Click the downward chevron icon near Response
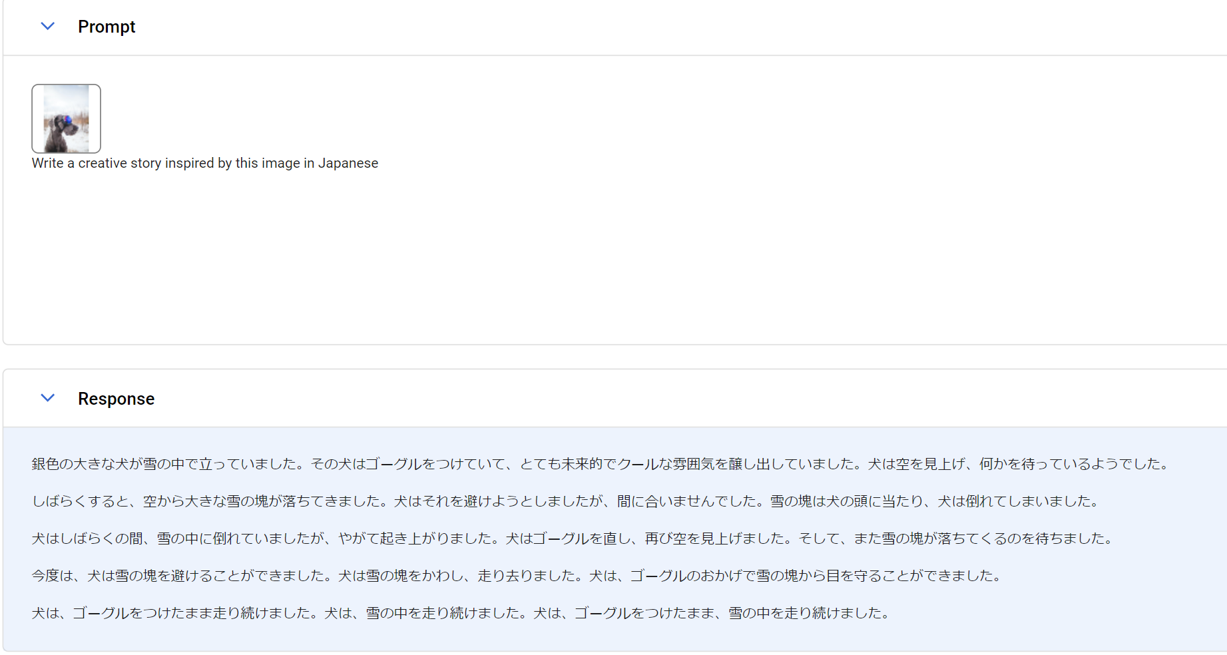 tap(47, 397)
